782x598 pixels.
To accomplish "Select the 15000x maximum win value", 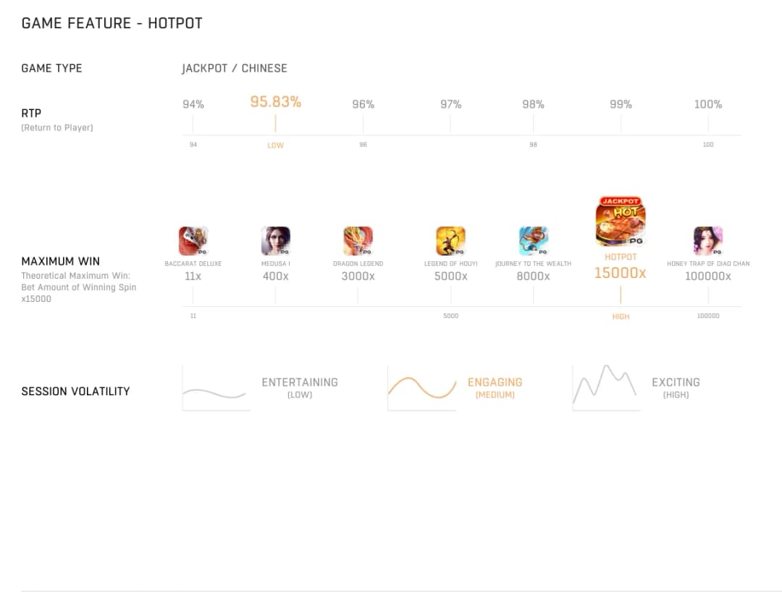I will click(620, 273).
